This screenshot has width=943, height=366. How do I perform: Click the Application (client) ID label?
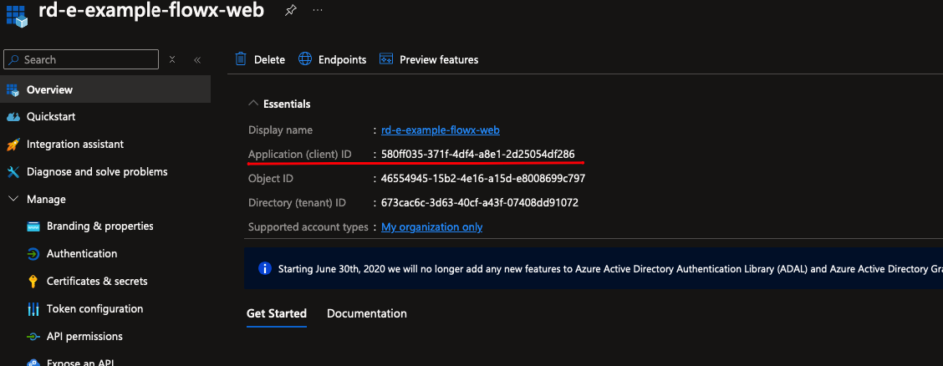coord(300,155)
